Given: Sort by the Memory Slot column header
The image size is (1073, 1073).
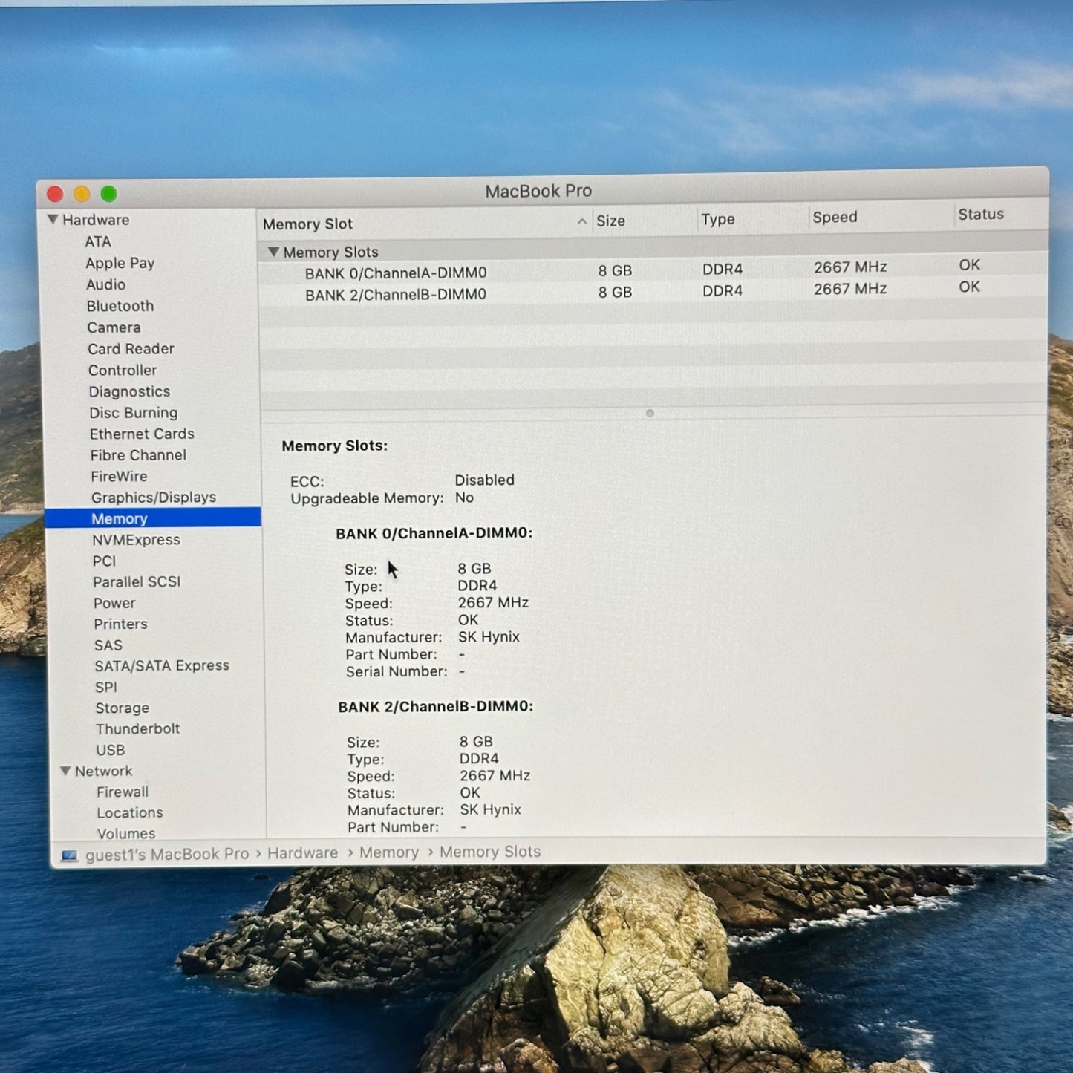Looking at the screenshot, I should click(x=425, y=224).
